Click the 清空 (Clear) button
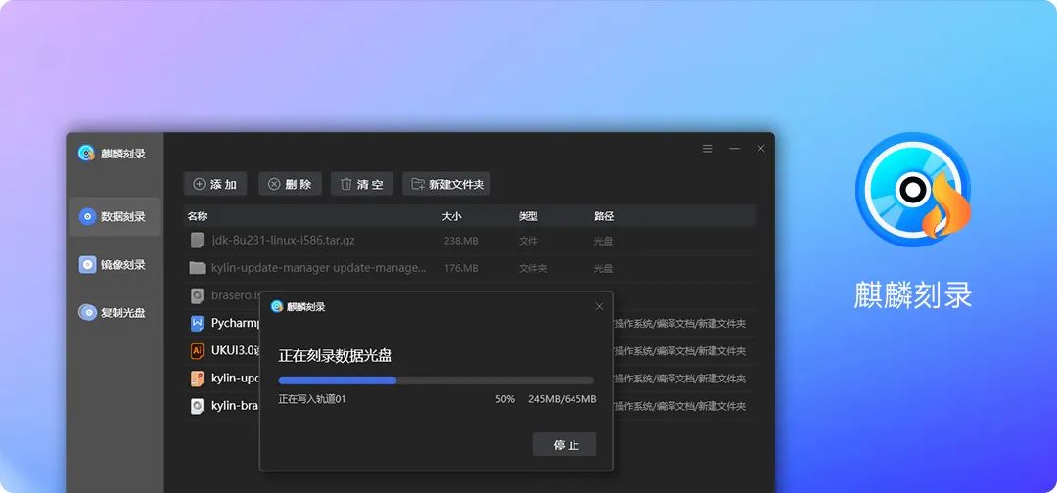 click(x=362, y=184)
